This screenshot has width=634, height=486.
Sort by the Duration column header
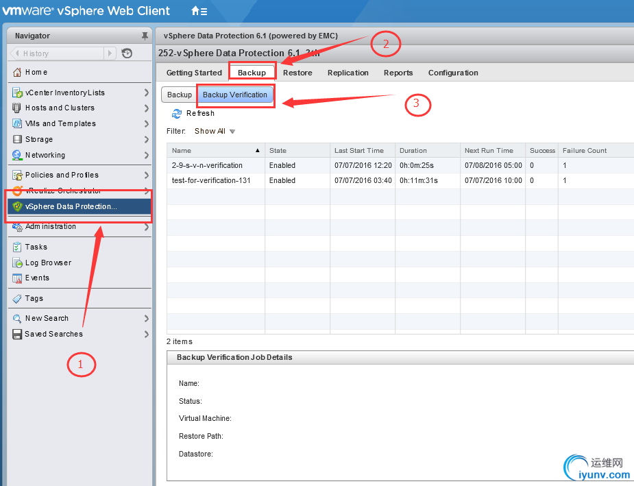point(428,150)
